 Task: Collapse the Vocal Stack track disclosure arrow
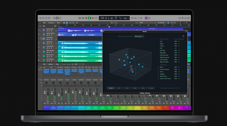[x=41, y=38]
